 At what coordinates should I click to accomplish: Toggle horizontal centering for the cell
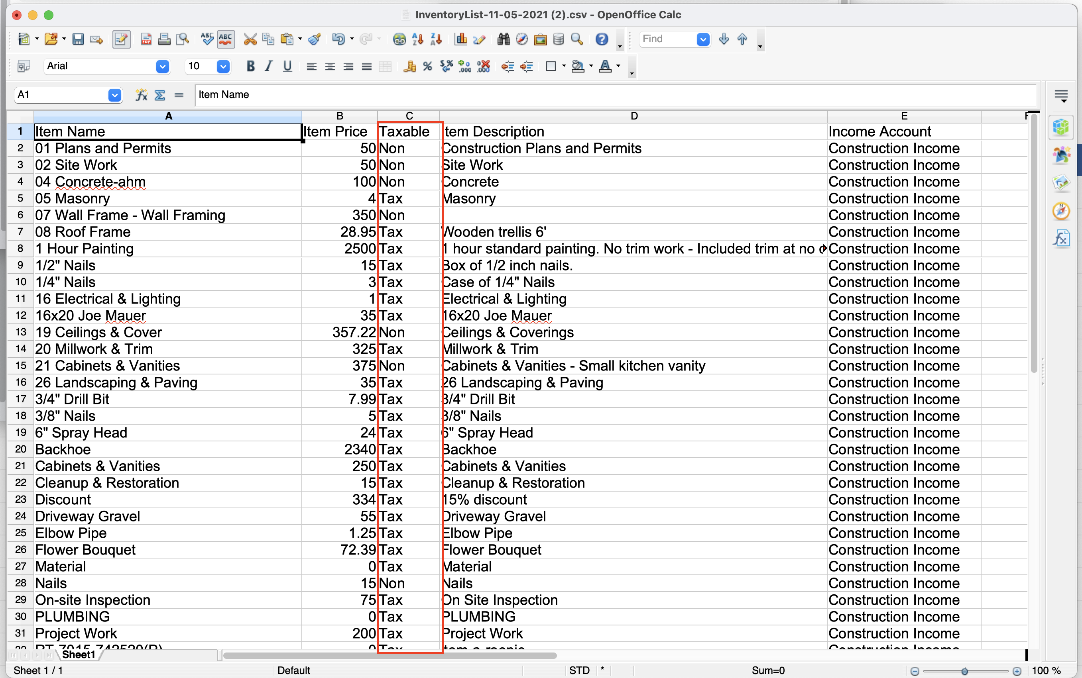point(330,67)
